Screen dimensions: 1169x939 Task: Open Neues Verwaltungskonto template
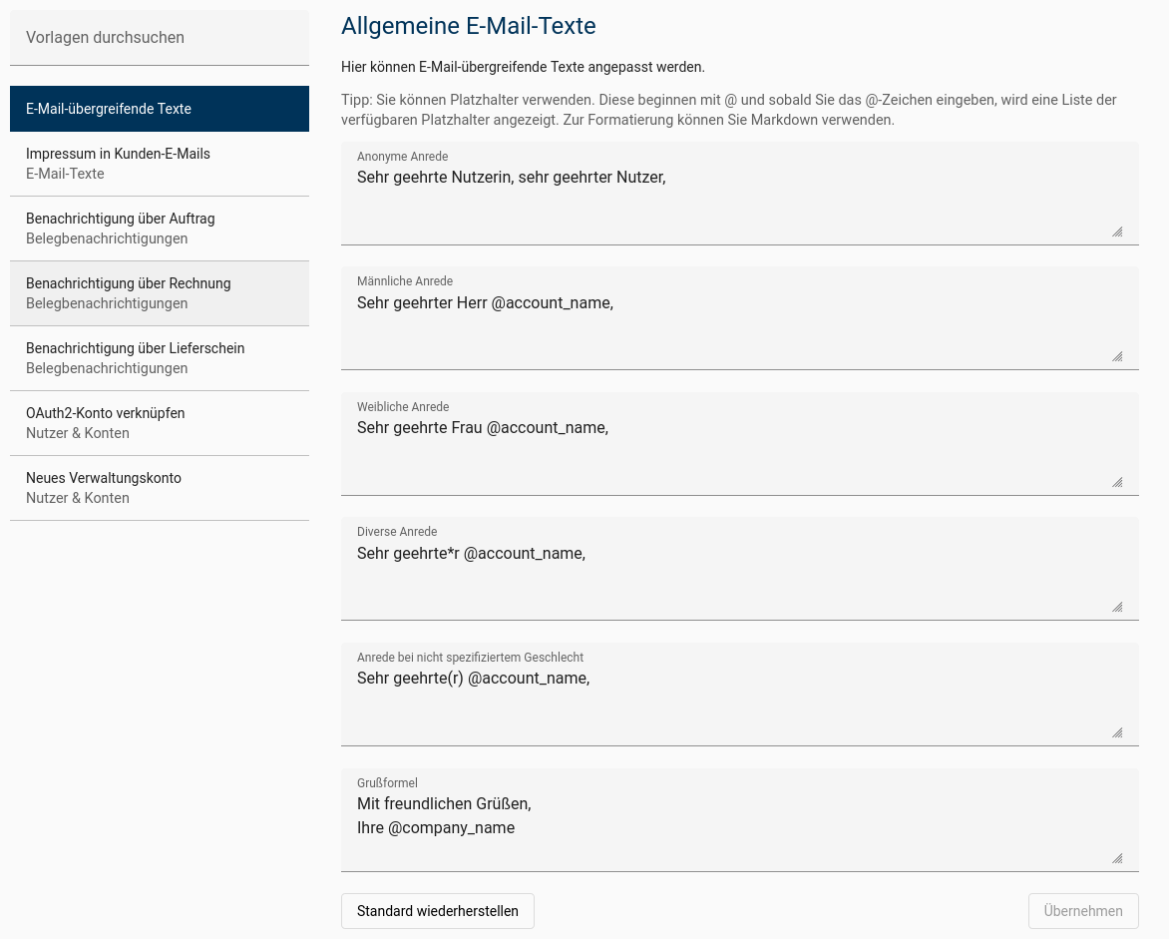pos(160,488)
